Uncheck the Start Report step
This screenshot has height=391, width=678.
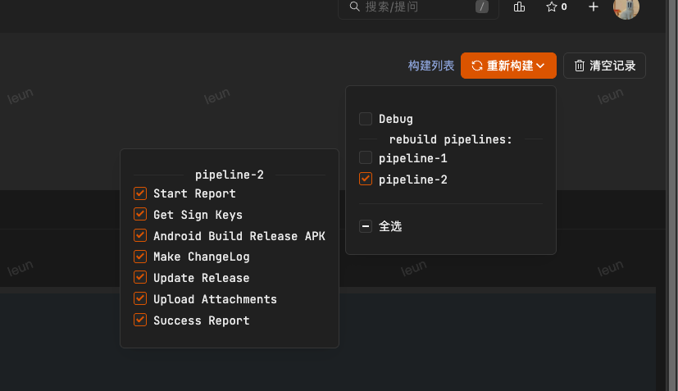tap(140, 193)
